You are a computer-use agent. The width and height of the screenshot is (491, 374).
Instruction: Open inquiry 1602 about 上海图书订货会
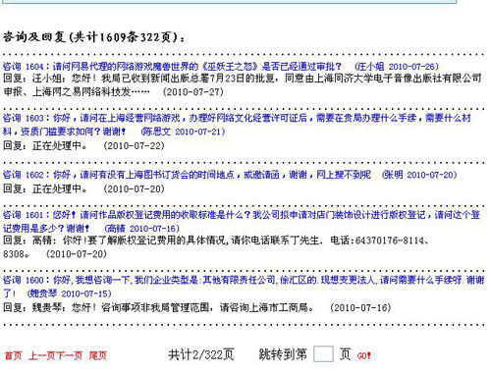[x=230, y=175]
